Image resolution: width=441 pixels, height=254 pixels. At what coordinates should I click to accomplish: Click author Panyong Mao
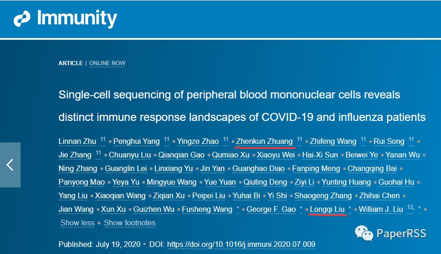(81, 182)
